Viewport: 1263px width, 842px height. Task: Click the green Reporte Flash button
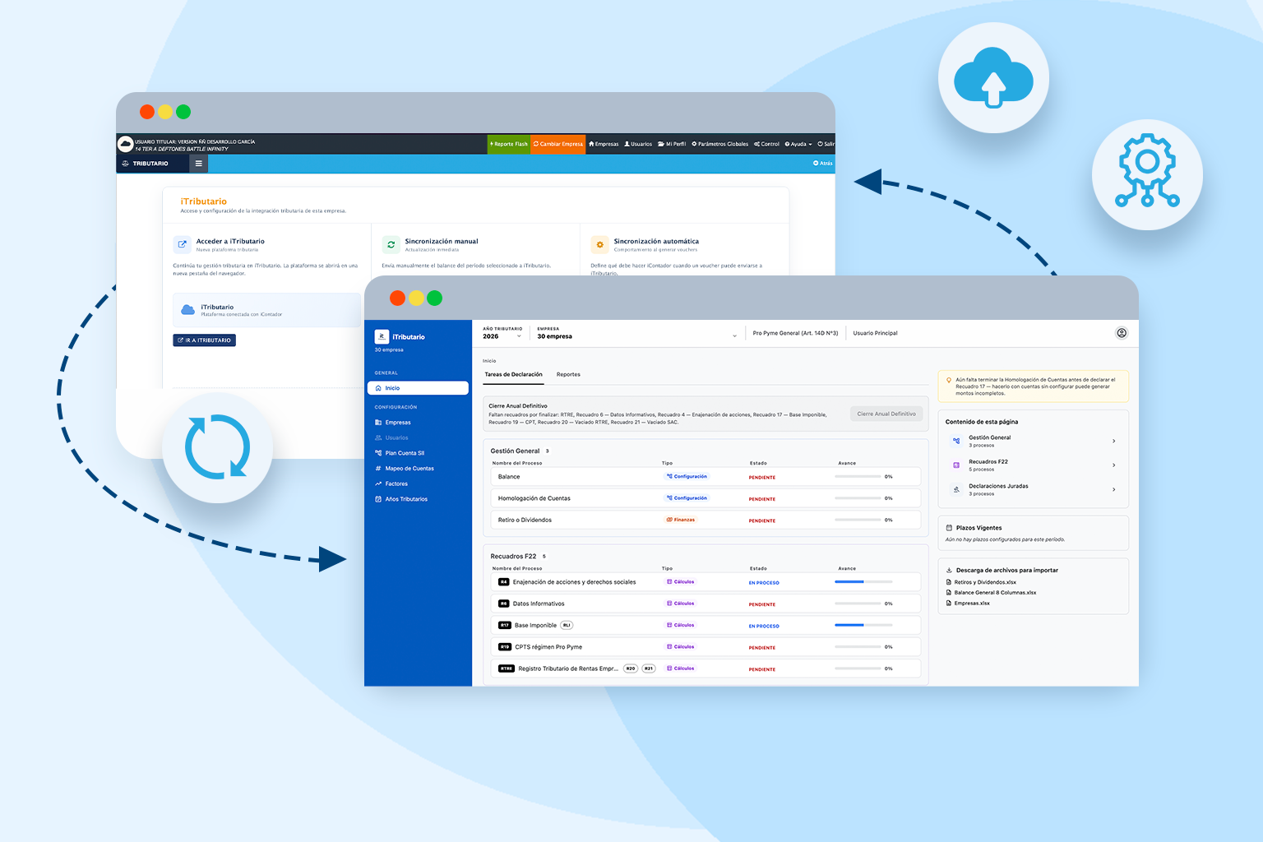click(x=509, y=144)
